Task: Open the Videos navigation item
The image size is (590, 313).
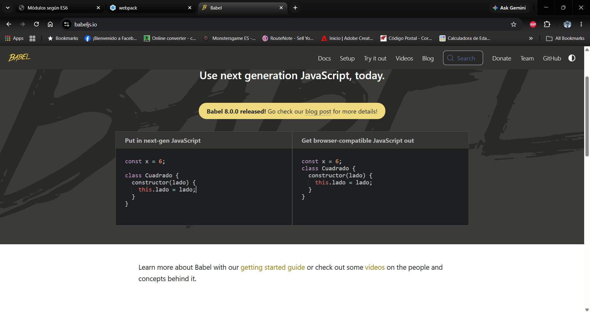Action: click(x=404, y=58)
